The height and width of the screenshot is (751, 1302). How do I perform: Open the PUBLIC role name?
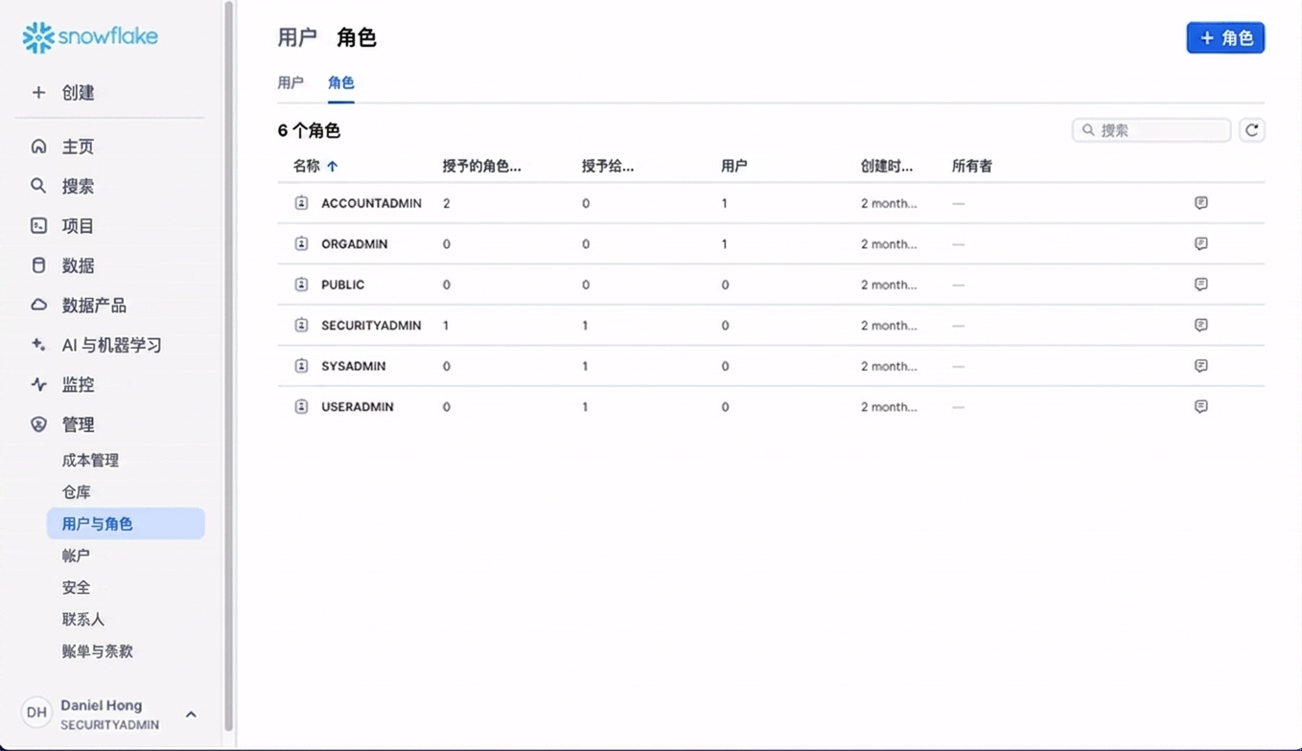(343, 284)
